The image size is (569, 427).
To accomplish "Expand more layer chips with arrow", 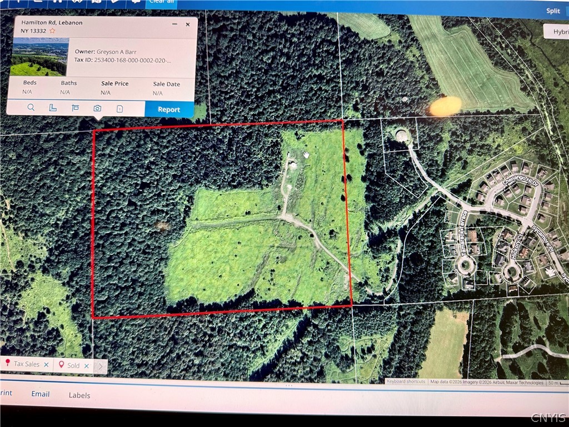I will click(101, 367).
